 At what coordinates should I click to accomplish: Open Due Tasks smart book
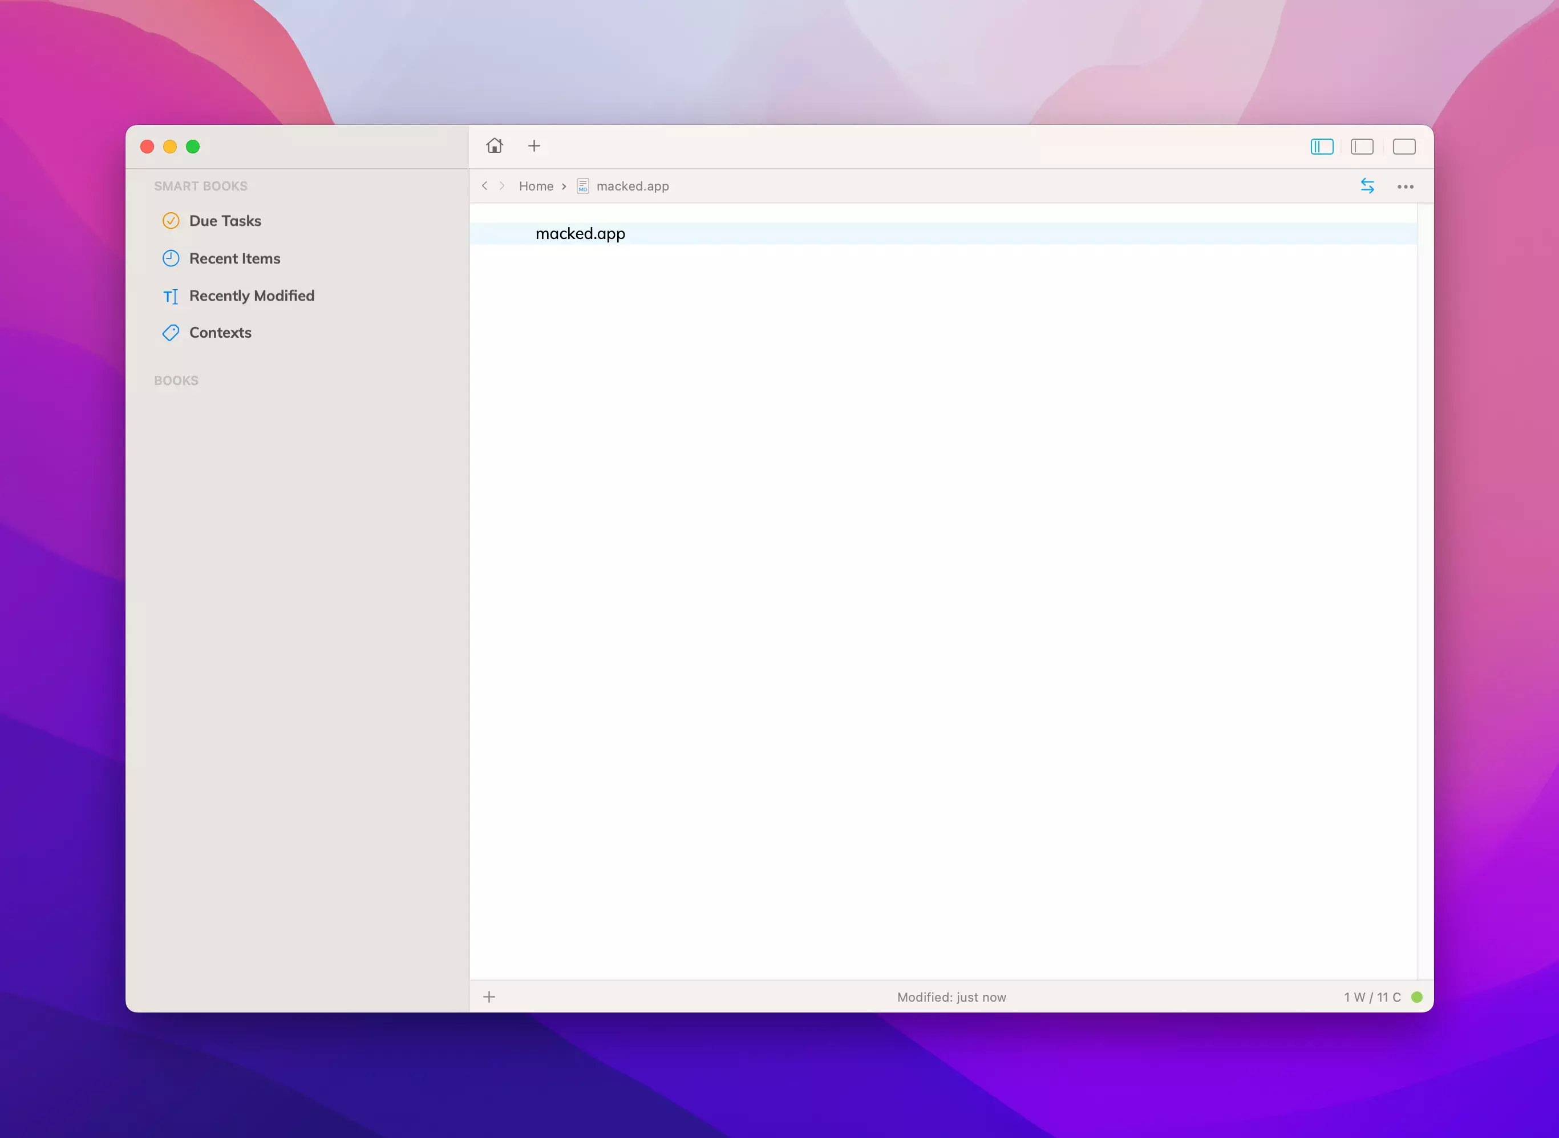coord(225,221)
